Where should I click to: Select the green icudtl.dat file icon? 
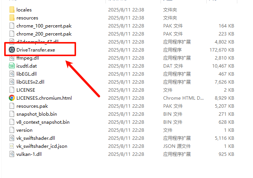click(x=12, y=66)
